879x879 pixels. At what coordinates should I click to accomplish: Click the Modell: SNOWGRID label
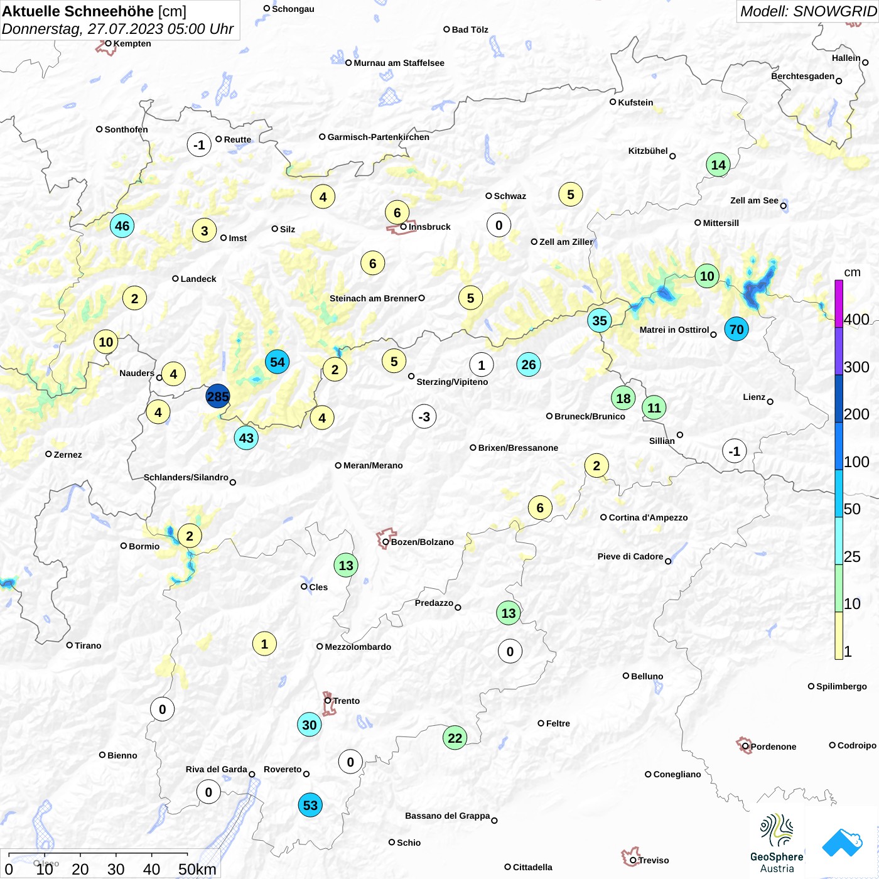[808, 11]
